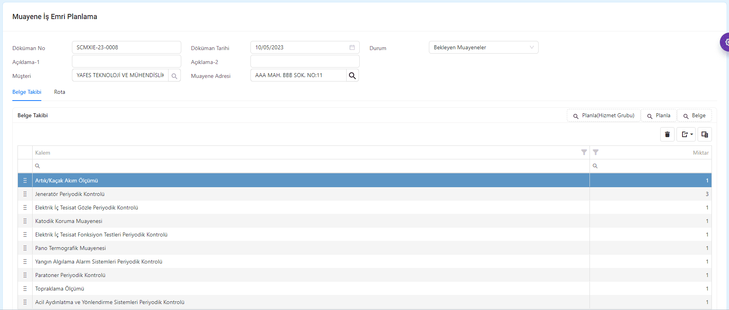Screen dimensions: 729x310
Task: Open the Durum dropdown Bekleyen Muayeneler
Action: pyautogui.click(x=483, y=47)
